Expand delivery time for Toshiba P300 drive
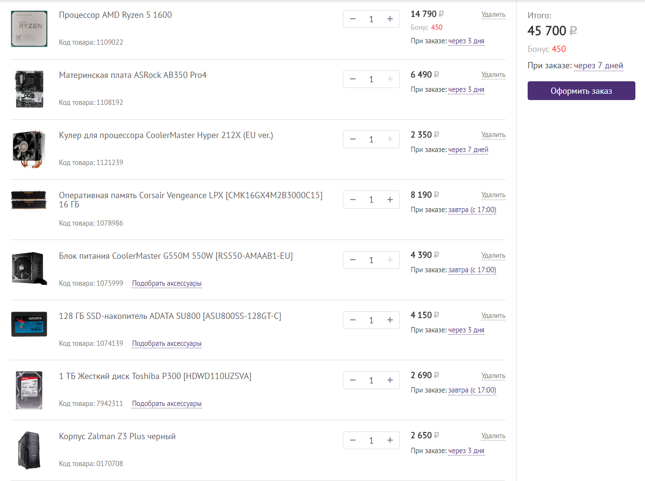The width and height of the screenshot is (645, 481). tap(472, 390)
